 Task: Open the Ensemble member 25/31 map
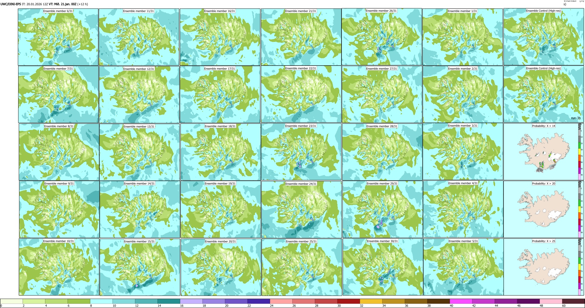tap(302, 267)
